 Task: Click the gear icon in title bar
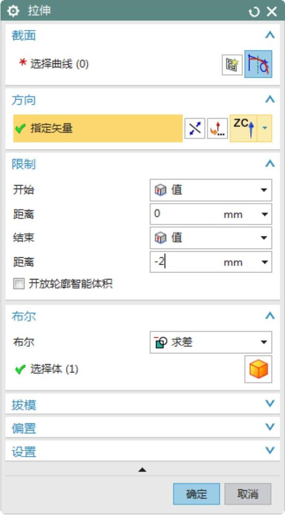12,12
